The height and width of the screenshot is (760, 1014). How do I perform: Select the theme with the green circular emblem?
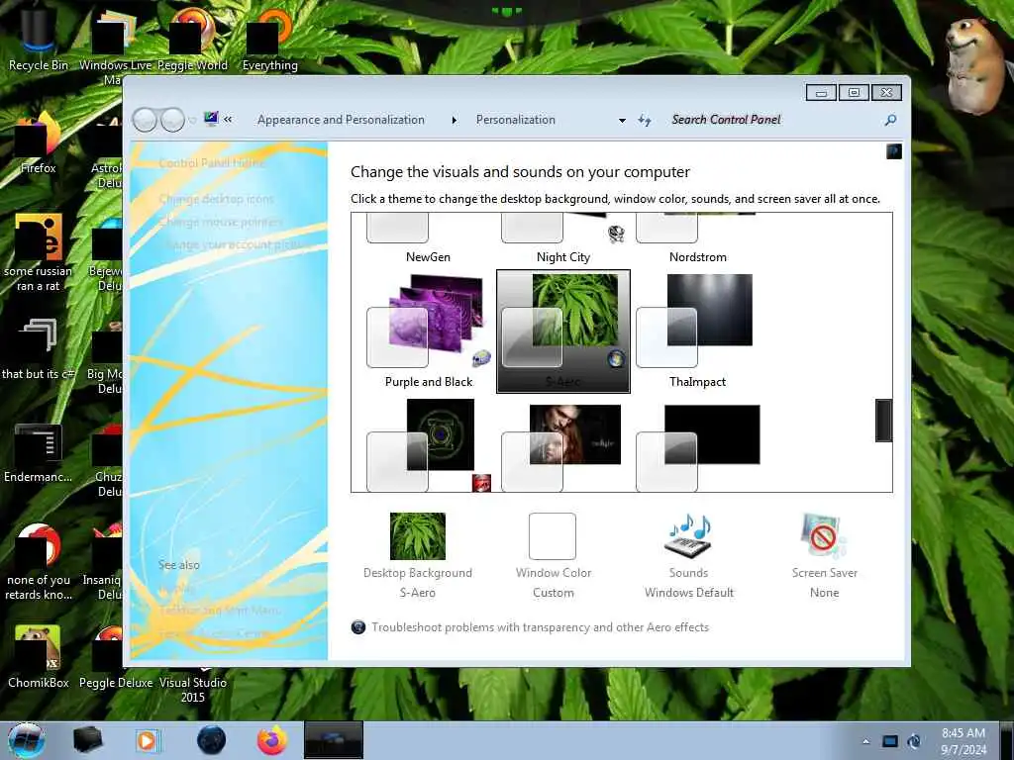[x=428, y=444]
